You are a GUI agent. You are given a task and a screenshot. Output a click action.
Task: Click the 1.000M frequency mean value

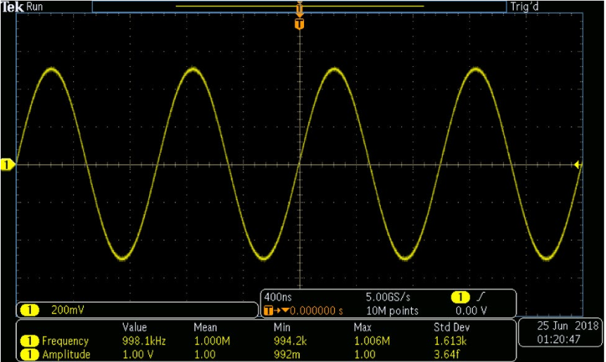[212, 341]
